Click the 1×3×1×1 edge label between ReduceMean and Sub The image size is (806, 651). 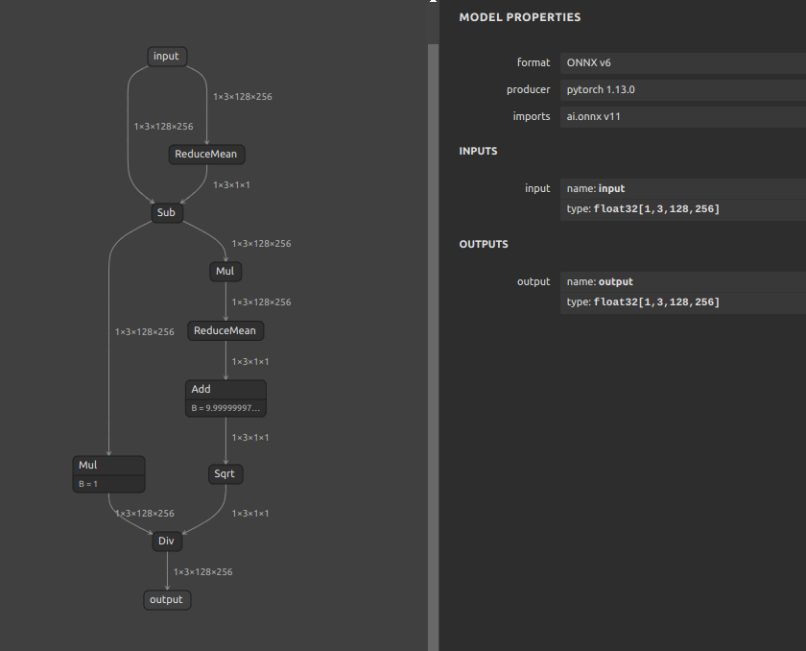(x=232, y=185)
